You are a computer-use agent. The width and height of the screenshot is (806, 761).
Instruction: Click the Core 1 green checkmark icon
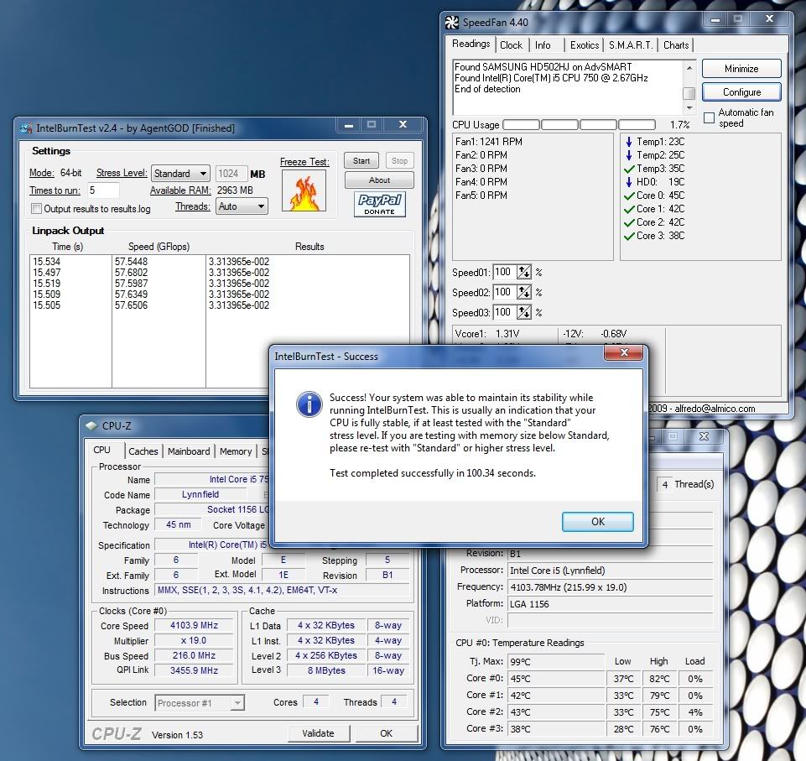click(629, 209)
